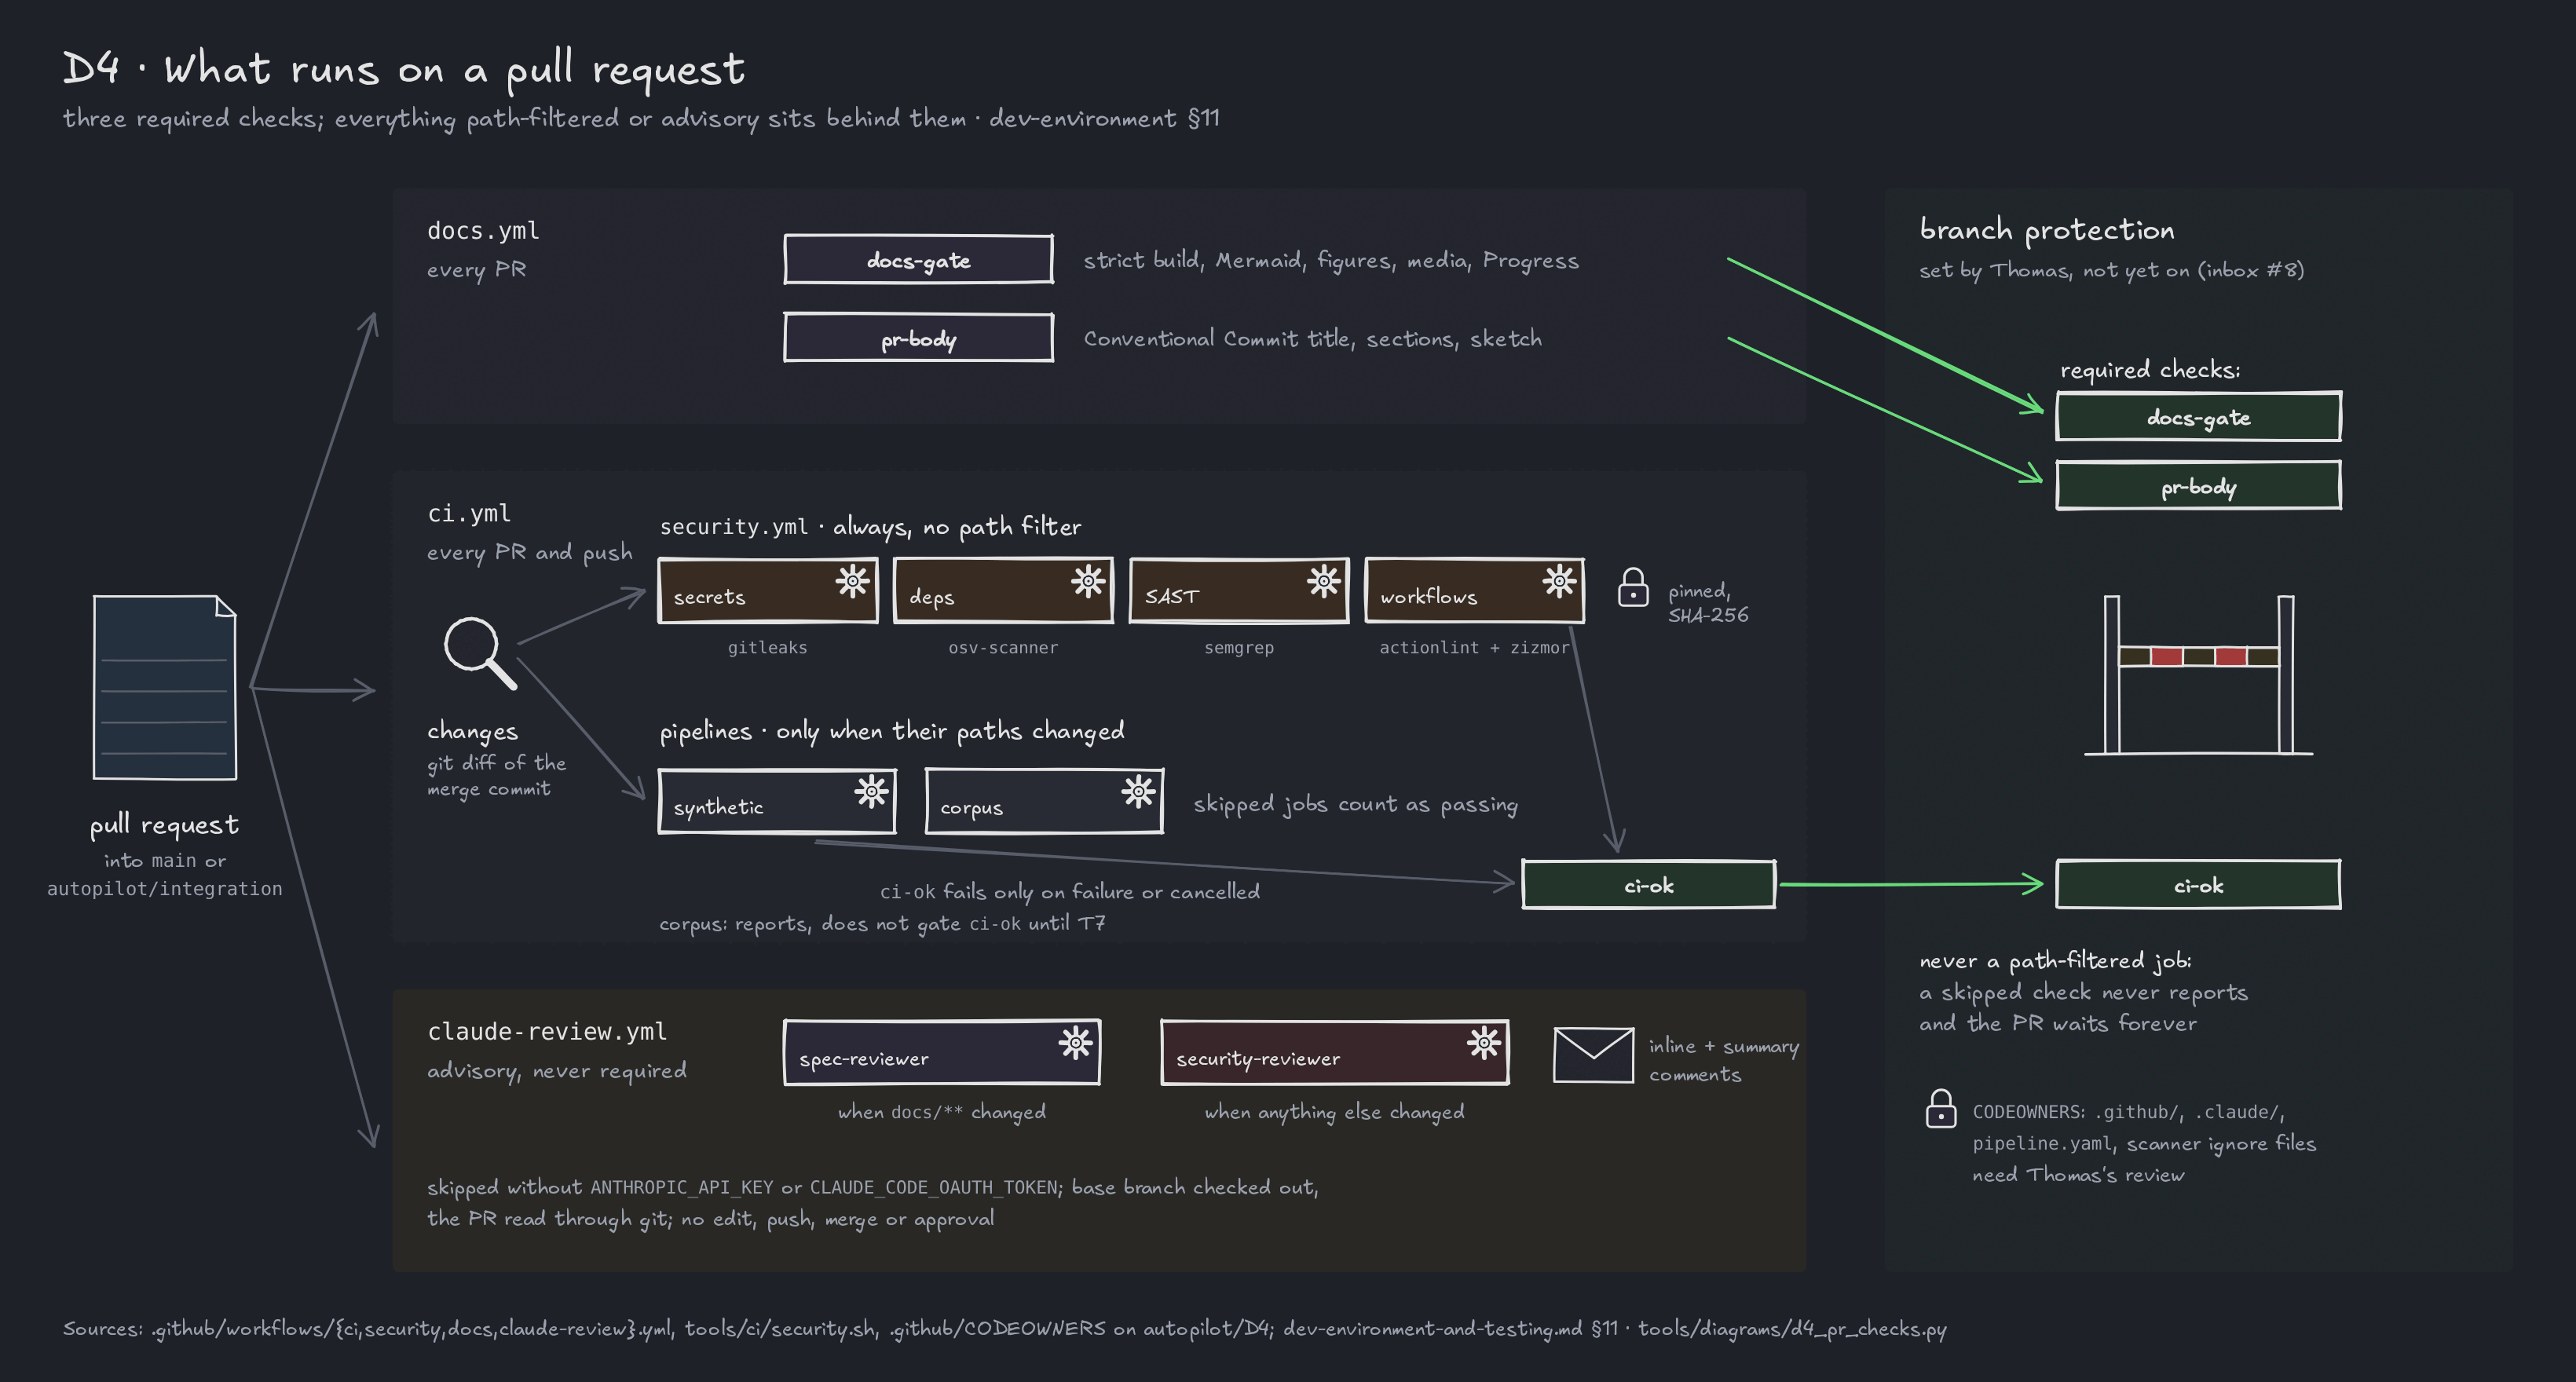Click the SAST job label
2576x1382 pixels.
(x=1171, y=597)
